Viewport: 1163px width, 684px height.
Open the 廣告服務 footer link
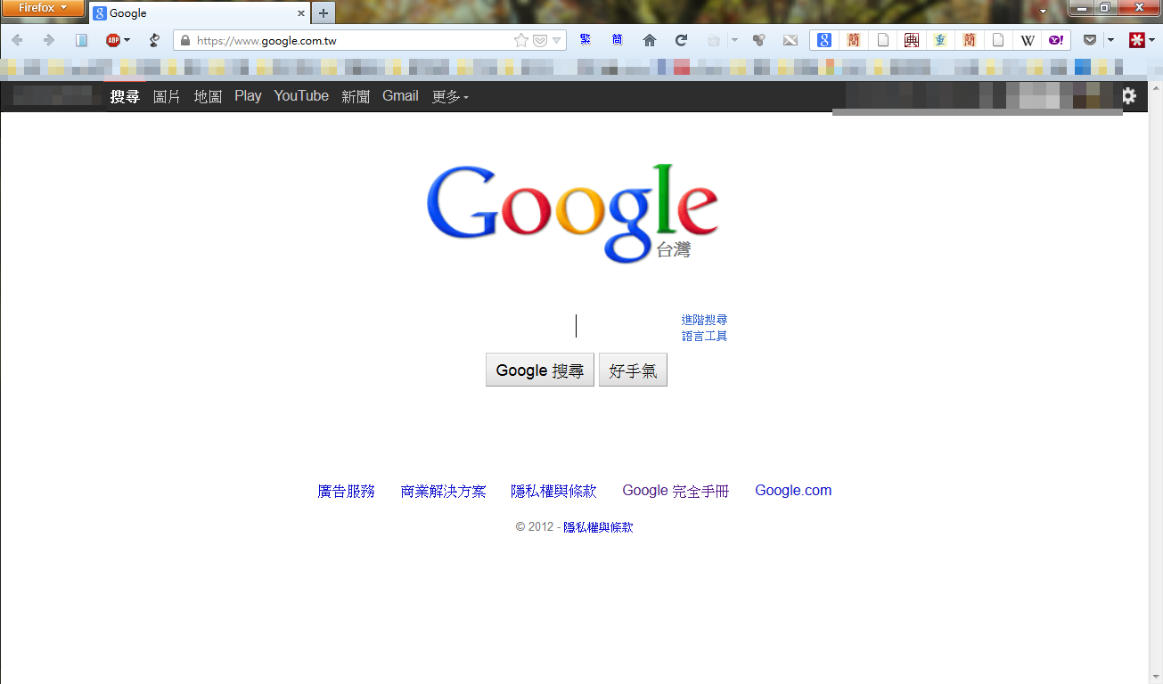[x=346, y=491]
